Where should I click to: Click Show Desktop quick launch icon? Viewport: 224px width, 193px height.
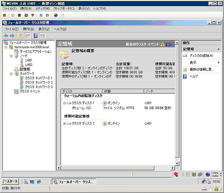[x=32, y=182]
